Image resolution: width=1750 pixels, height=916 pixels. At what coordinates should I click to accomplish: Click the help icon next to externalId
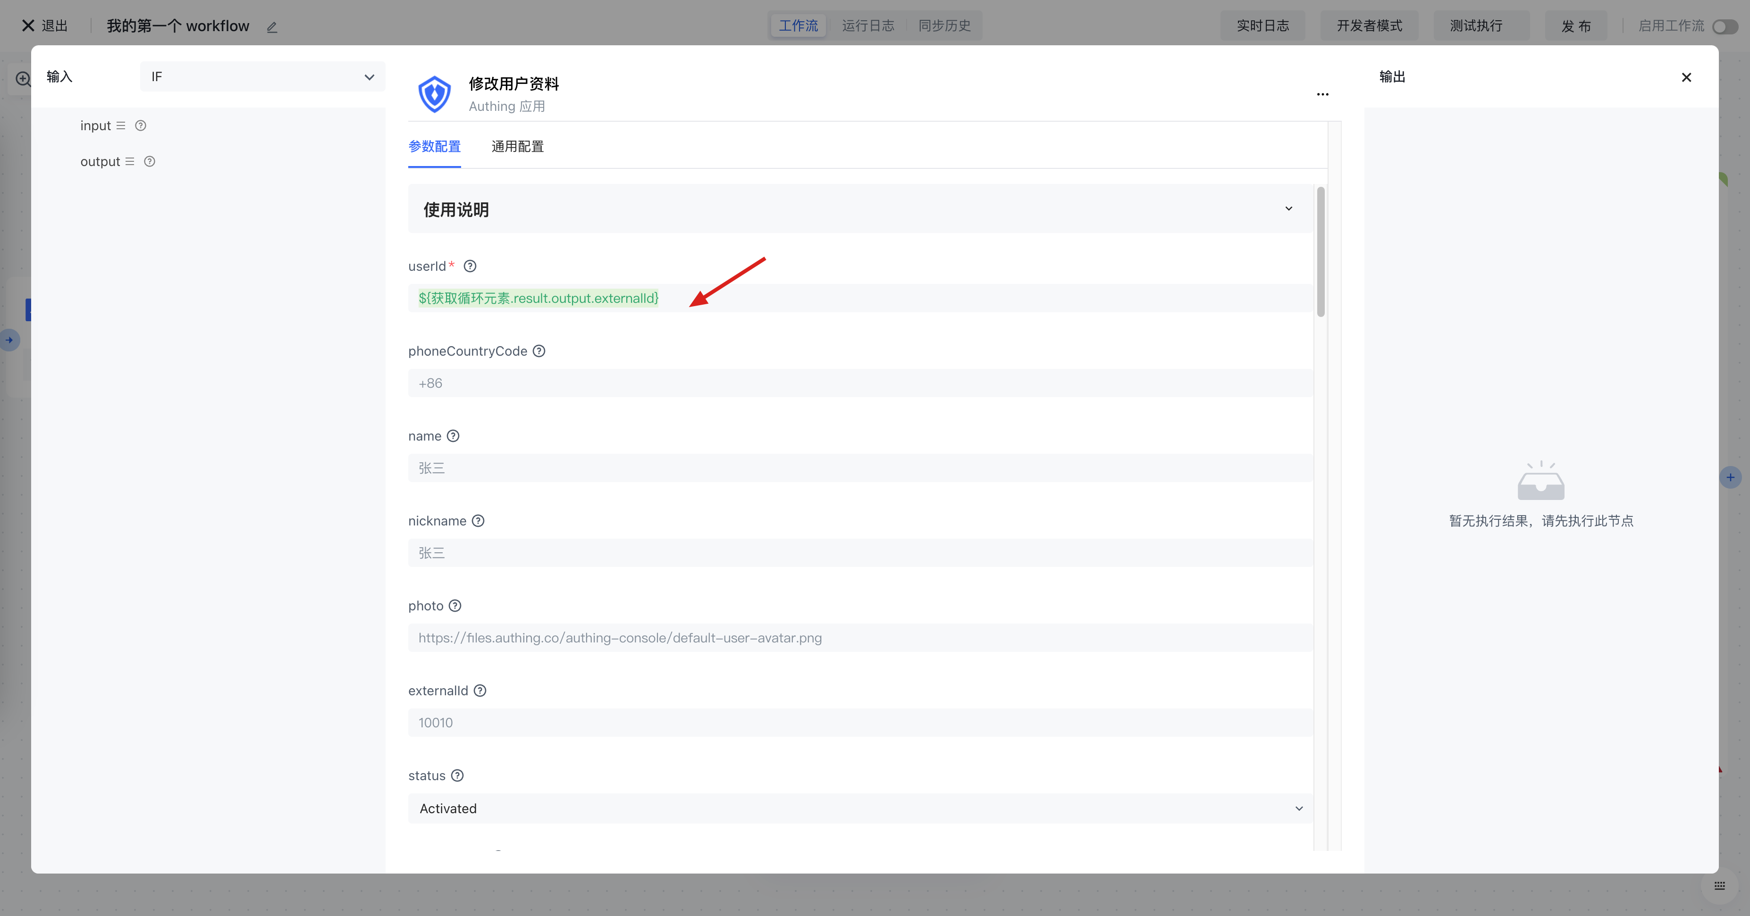(x=480, y=691)
